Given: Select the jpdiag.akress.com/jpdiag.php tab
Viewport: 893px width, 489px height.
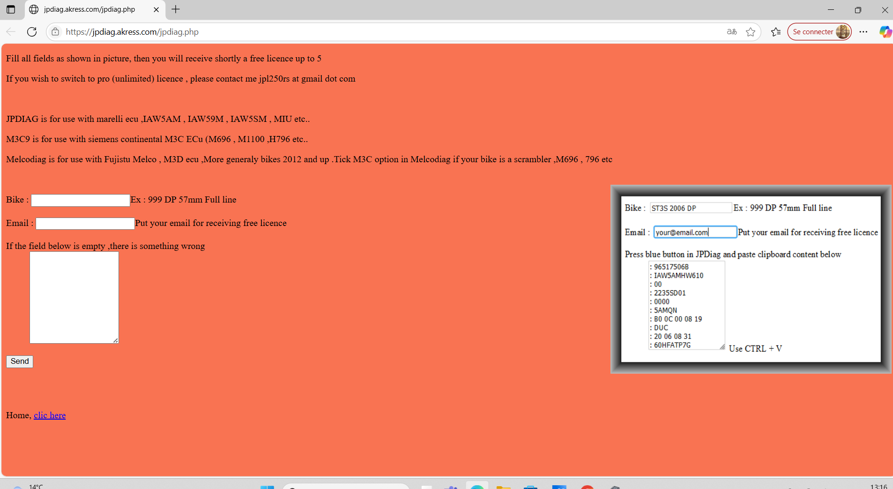Looking at the screenshot, I should point(95,9).
